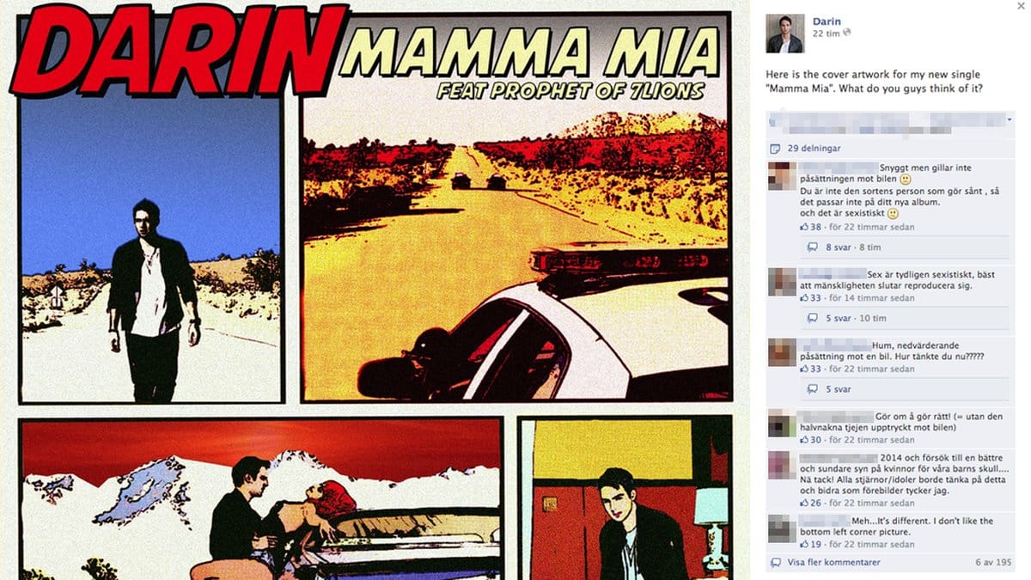This screenshot has height=580, width=1031.
Task: Click the comment icon beside Visa fler kommentarer
Action: (776, 563)
